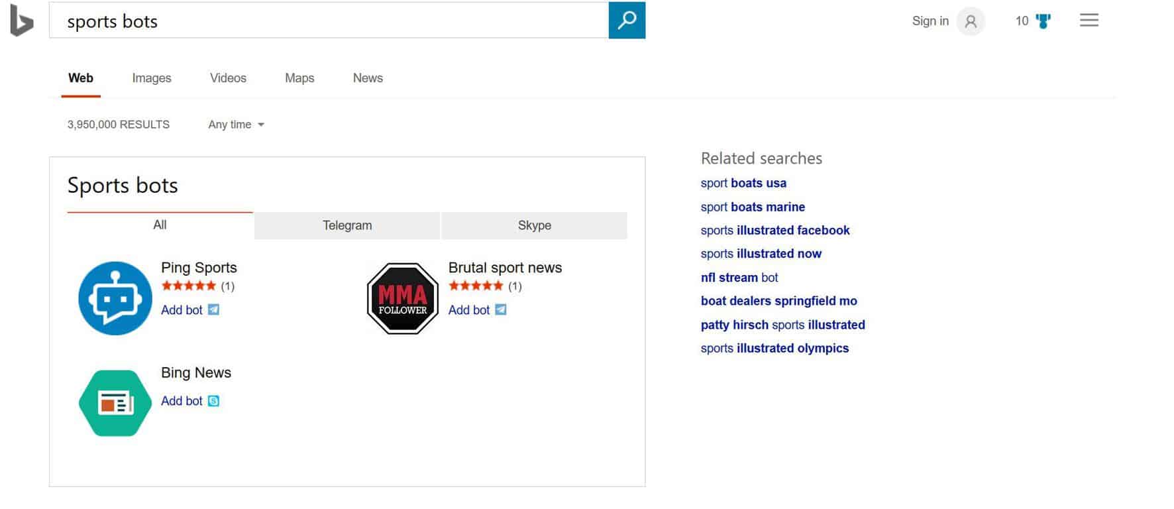The width and height of the screenshot is (1174, 509).
Task: Click the magnifying glass search button
Action: pos(627,21)
